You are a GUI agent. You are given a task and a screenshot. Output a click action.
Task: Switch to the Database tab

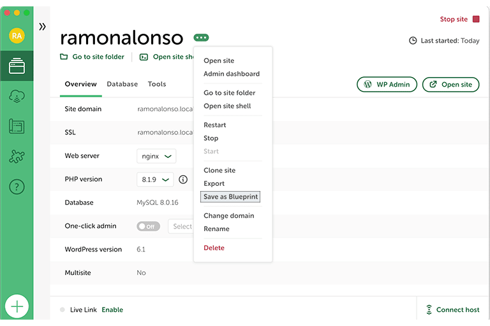coord(122,84)
